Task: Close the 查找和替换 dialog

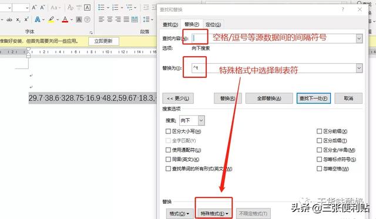Action: [360, 9]
